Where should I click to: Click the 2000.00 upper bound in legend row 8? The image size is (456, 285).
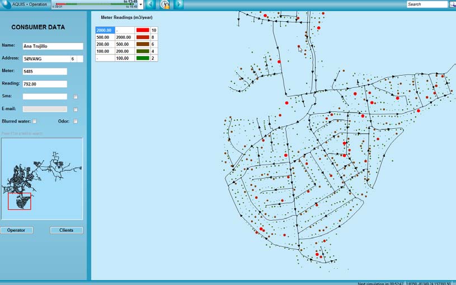pyautogui.click(x=125, y=38)
